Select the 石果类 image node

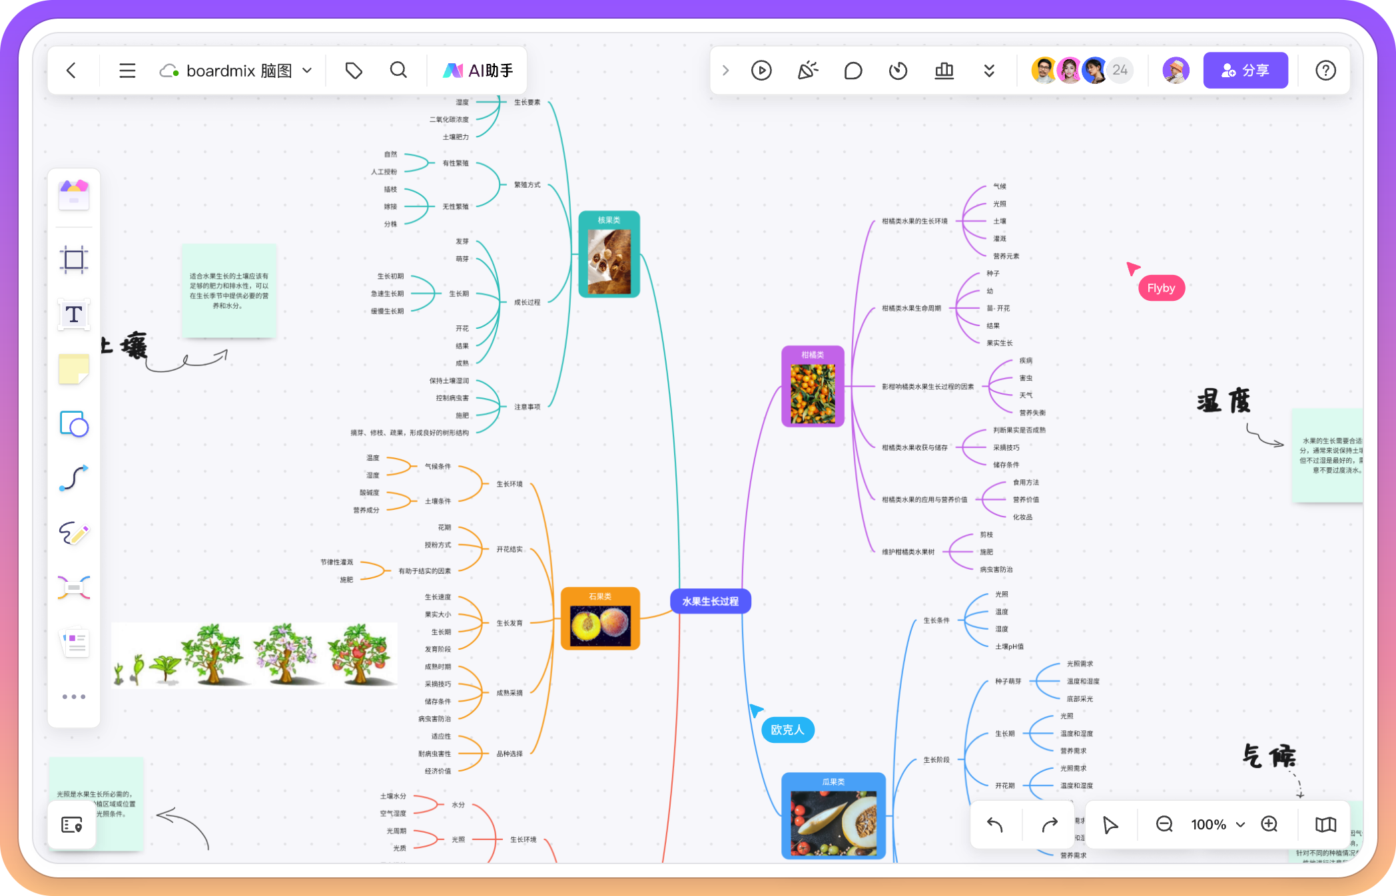pos(600,618)
